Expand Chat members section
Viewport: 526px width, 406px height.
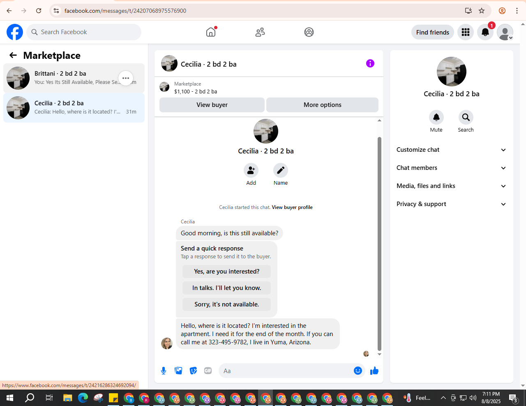coord(452,168)
